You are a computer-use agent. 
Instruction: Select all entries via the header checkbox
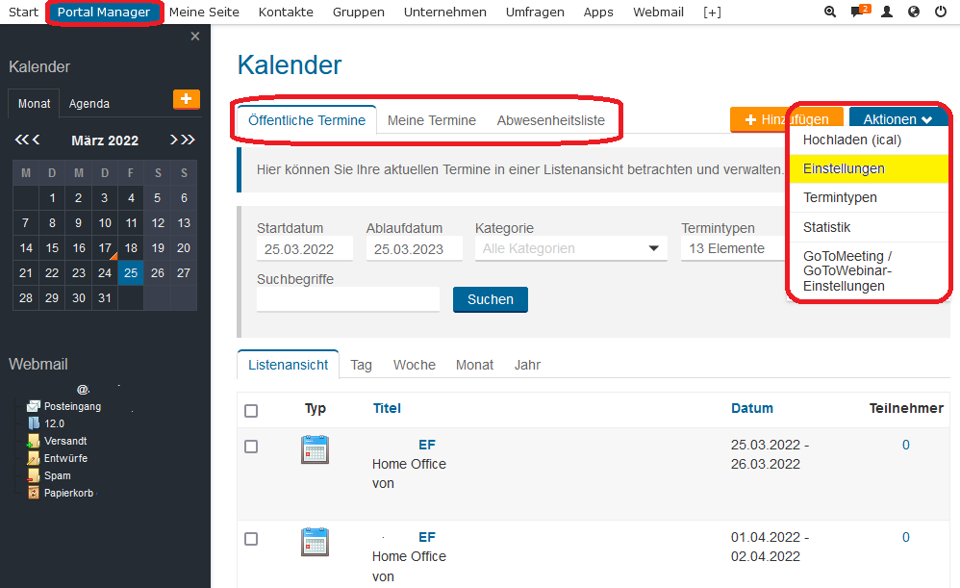click(251, 410)
